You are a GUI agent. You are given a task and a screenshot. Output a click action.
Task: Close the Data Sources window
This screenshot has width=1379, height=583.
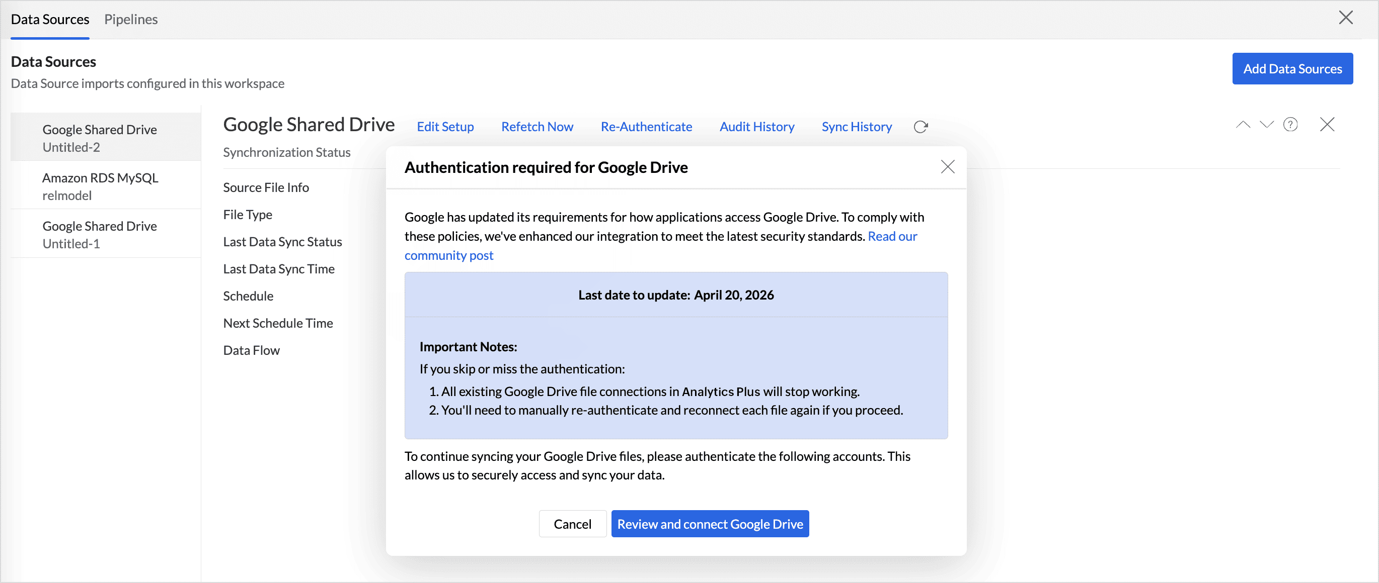point(1345,18)
